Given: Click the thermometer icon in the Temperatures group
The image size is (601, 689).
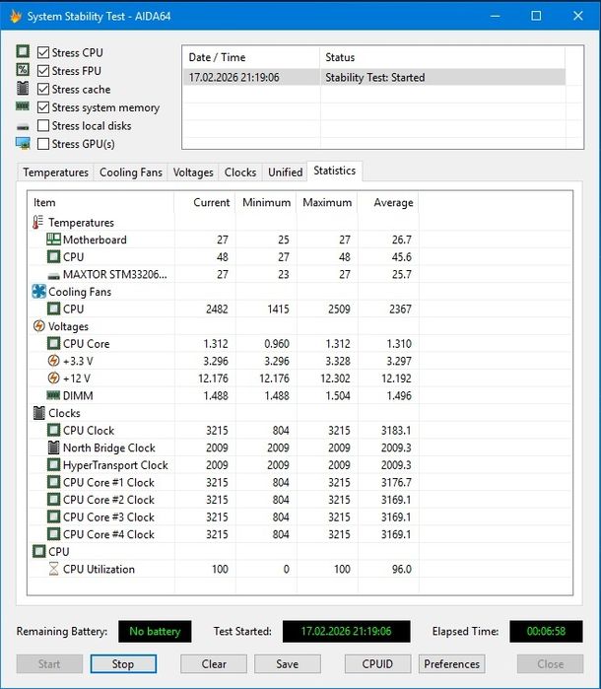Looking at the screenshot, I should 38,222.
